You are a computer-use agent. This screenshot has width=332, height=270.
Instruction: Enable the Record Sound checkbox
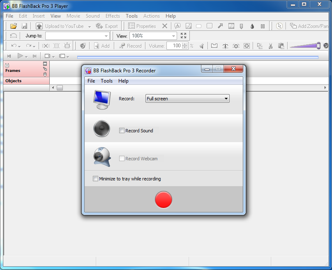(122, 130)
